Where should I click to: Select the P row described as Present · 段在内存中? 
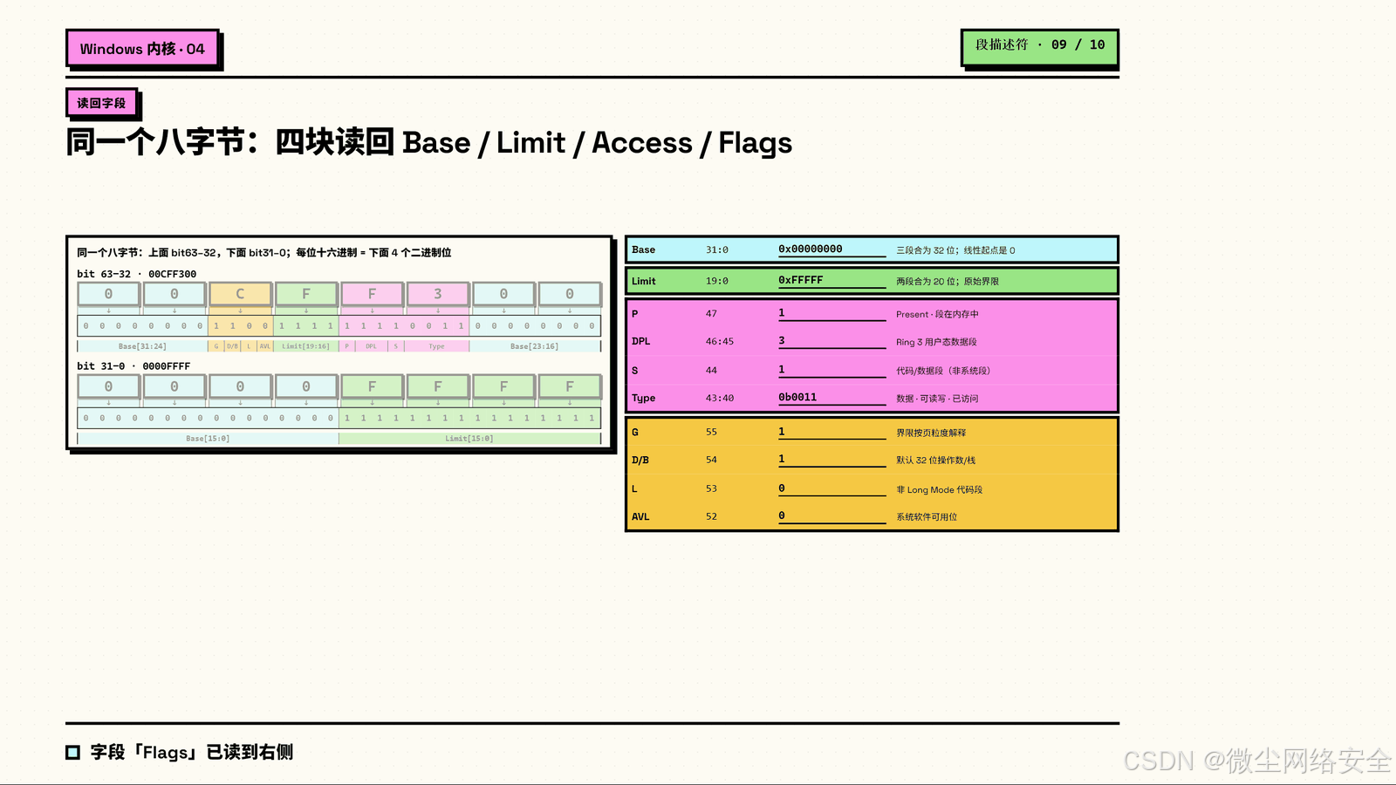click(872, 314)
